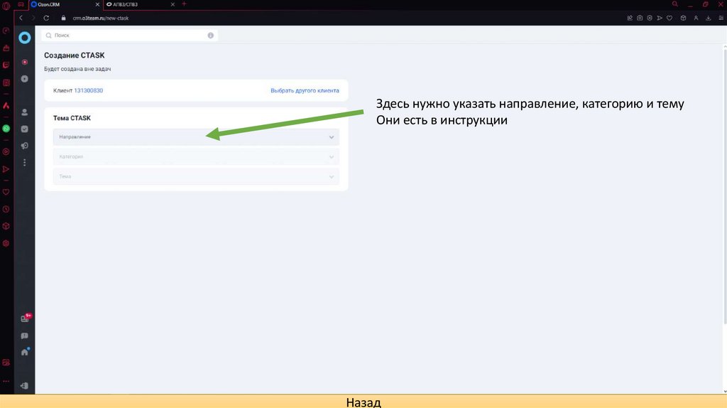The width and height of the screenshot is (727, 408).
Task: Click the heart bookmarks icon in browser sidebar
Action: tap(6, 192)
